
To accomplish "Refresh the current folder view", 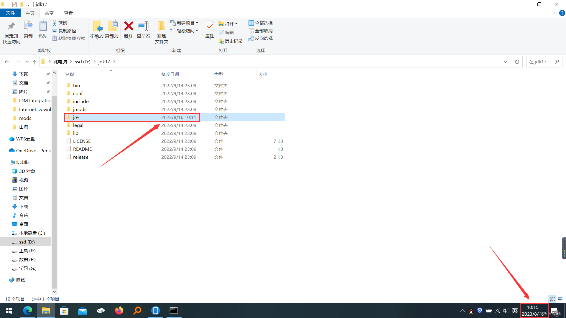I will click(517, 62).
